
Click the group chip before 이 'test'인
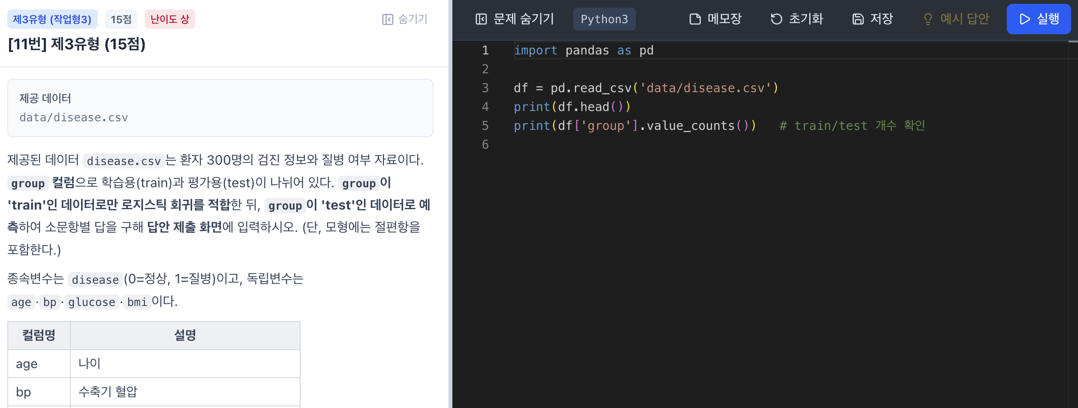click(285, 205)
